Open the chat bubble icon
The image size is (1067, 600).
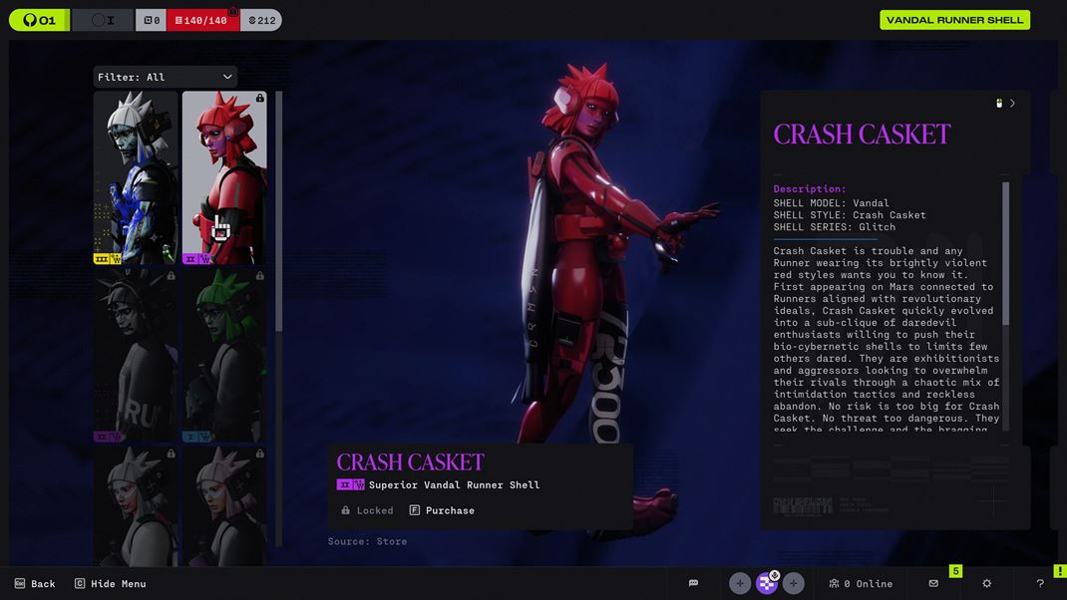693,583
